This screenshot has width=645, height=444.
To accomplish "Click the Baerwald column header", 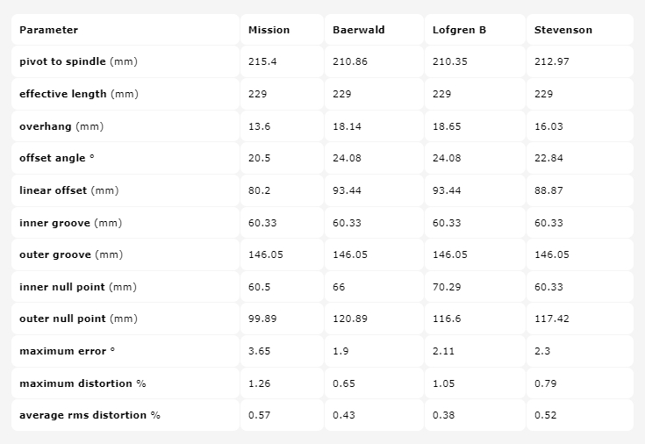I will coord(358,30).
